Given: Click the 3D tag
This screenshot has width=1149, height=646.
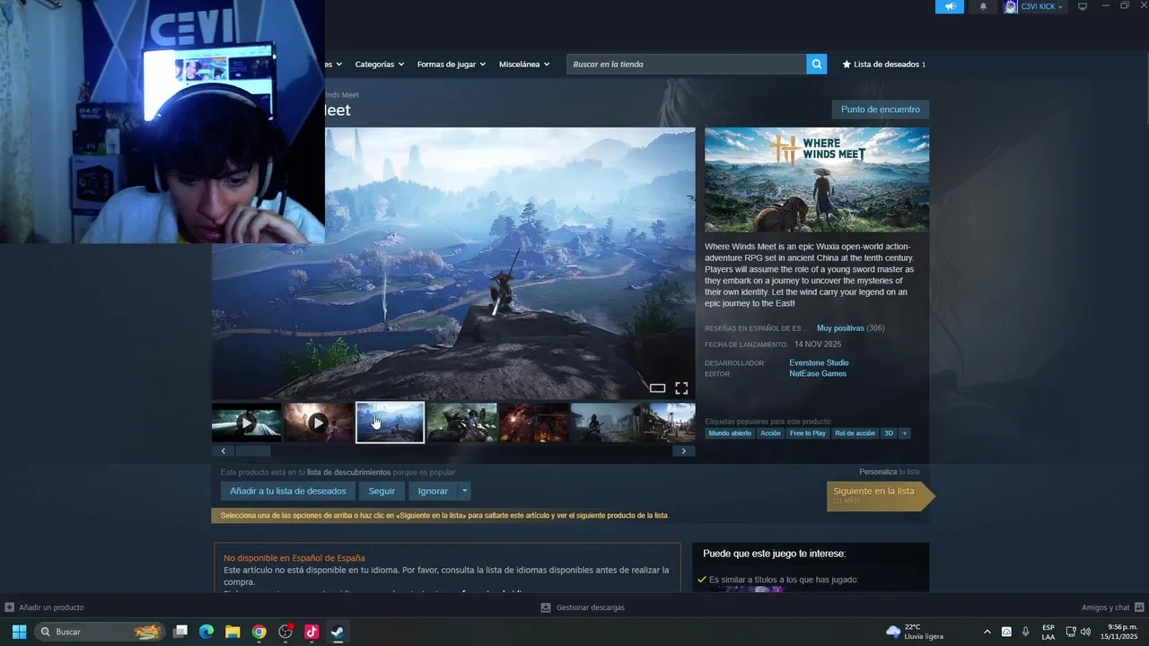Looking at the screenshot, I should coord(889,433).
